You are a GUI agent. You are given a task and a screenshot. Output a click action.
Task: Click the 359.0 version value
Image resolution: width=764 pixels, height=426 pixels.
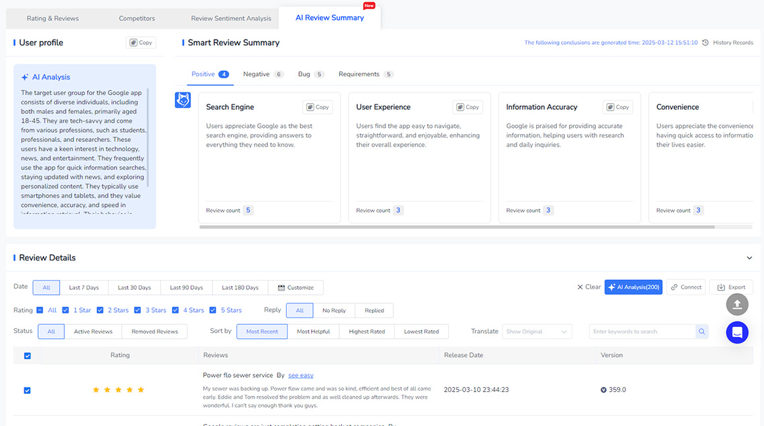pyautogui.click(x=617, y=390)
